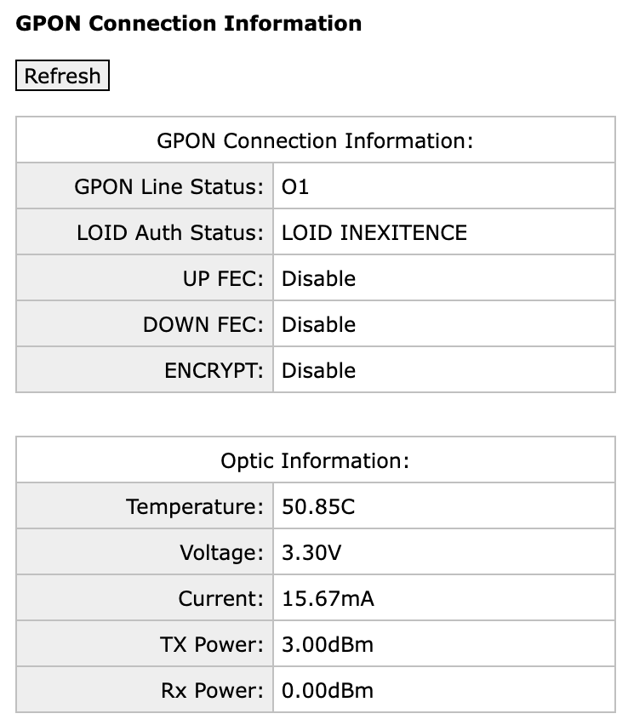The width and height of the screenshot is (628, 725).
Task: Select the 15.67mA current value
Action: pos(328,598)
